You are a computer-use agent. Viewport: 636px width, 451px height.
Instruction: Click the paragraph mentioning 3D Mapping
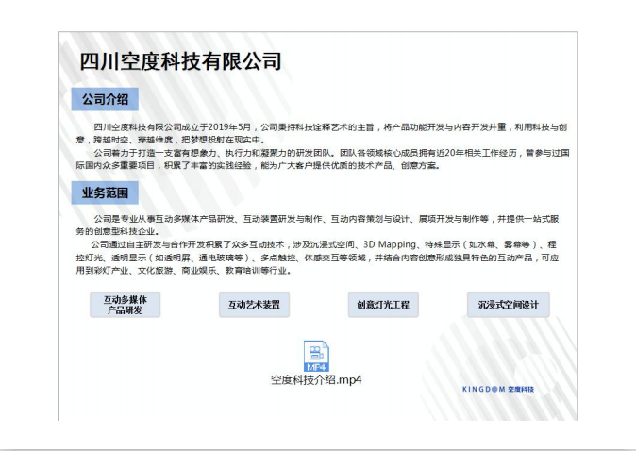point(317,258)
